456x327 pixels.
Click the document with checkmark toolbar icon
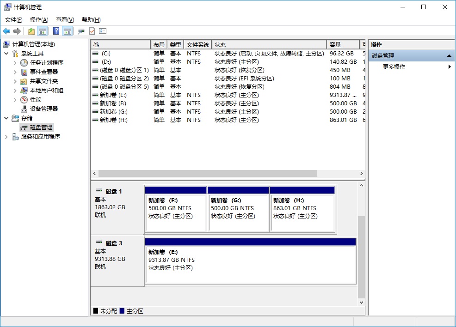click(x=91, y=31)
